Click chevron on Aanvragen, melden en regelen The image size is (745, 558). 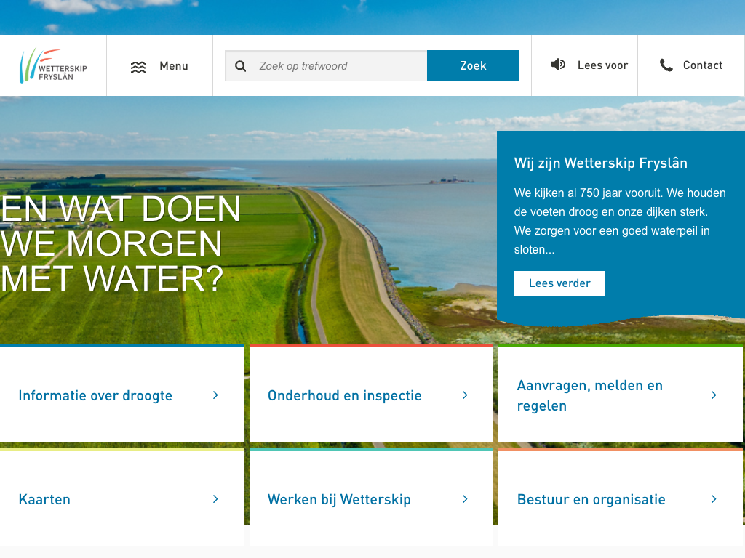714,395
